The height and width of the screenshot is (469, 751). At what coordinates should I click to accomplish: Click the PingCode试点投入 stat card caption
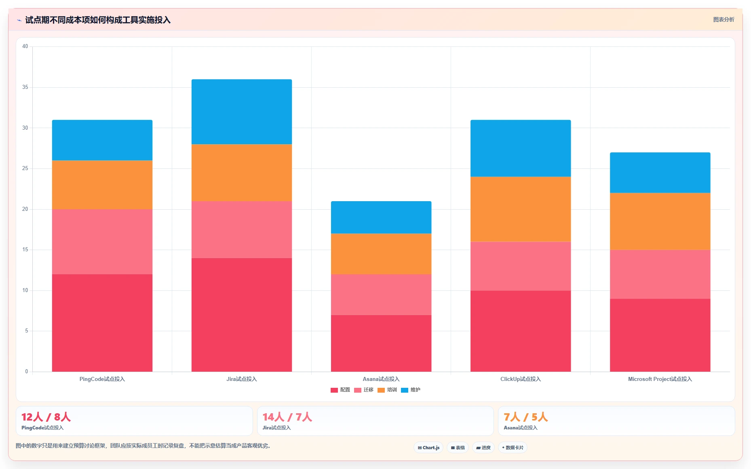coord(42,428)
